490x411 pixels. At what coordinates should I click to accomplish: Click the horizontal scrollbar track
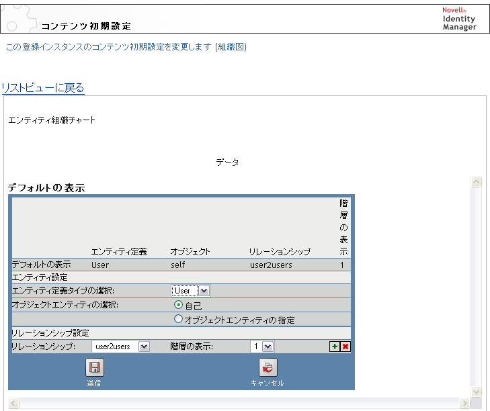(239, 403)
